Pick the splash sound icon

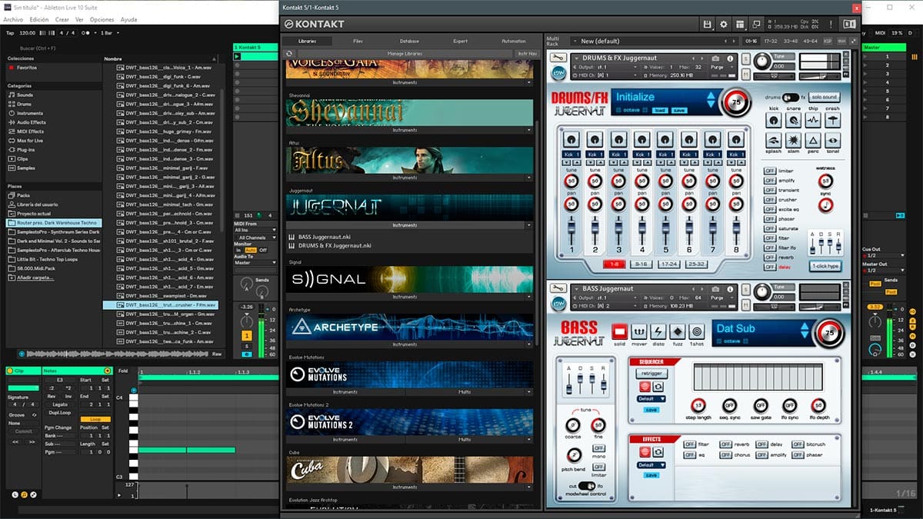(775, 141)
